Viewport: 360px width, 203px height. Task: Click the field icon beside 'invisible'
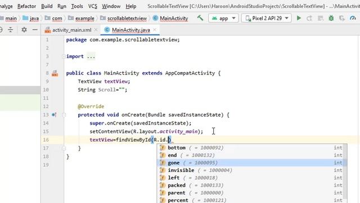(x=163, y=170)
